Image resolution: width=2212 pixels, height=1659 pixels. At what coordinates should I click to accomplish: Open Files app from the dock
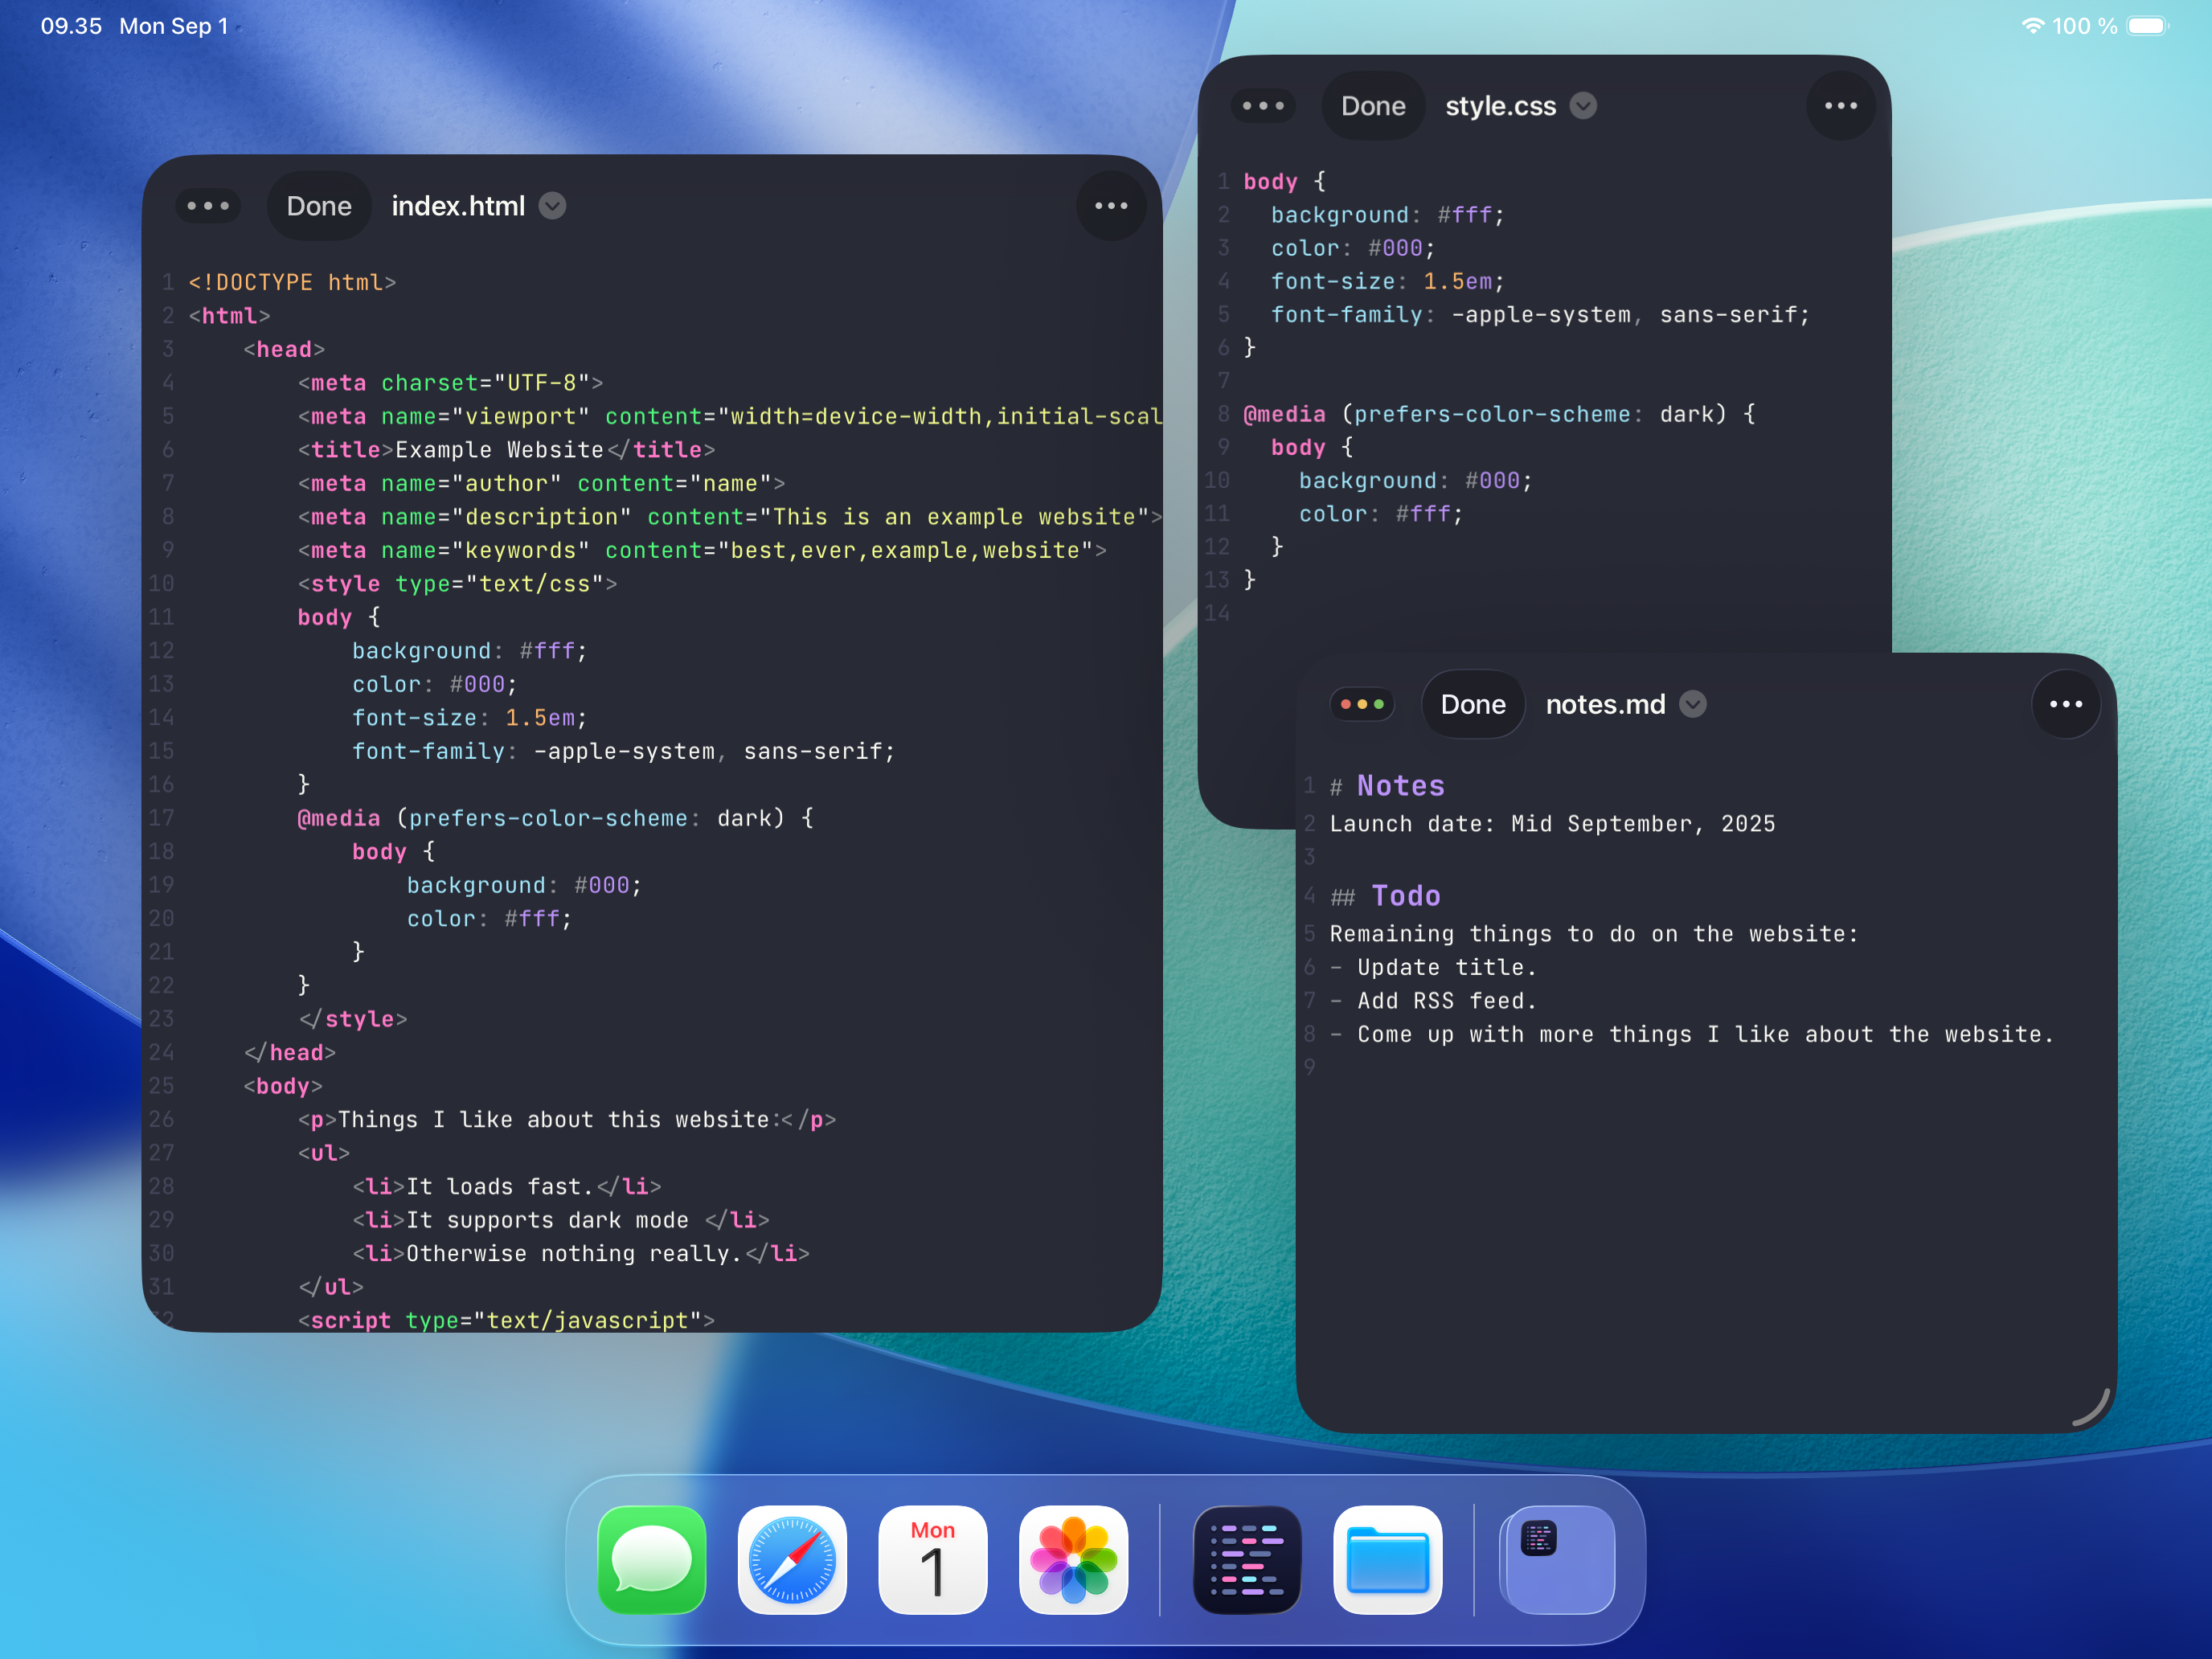[x=1387, y=1559]
